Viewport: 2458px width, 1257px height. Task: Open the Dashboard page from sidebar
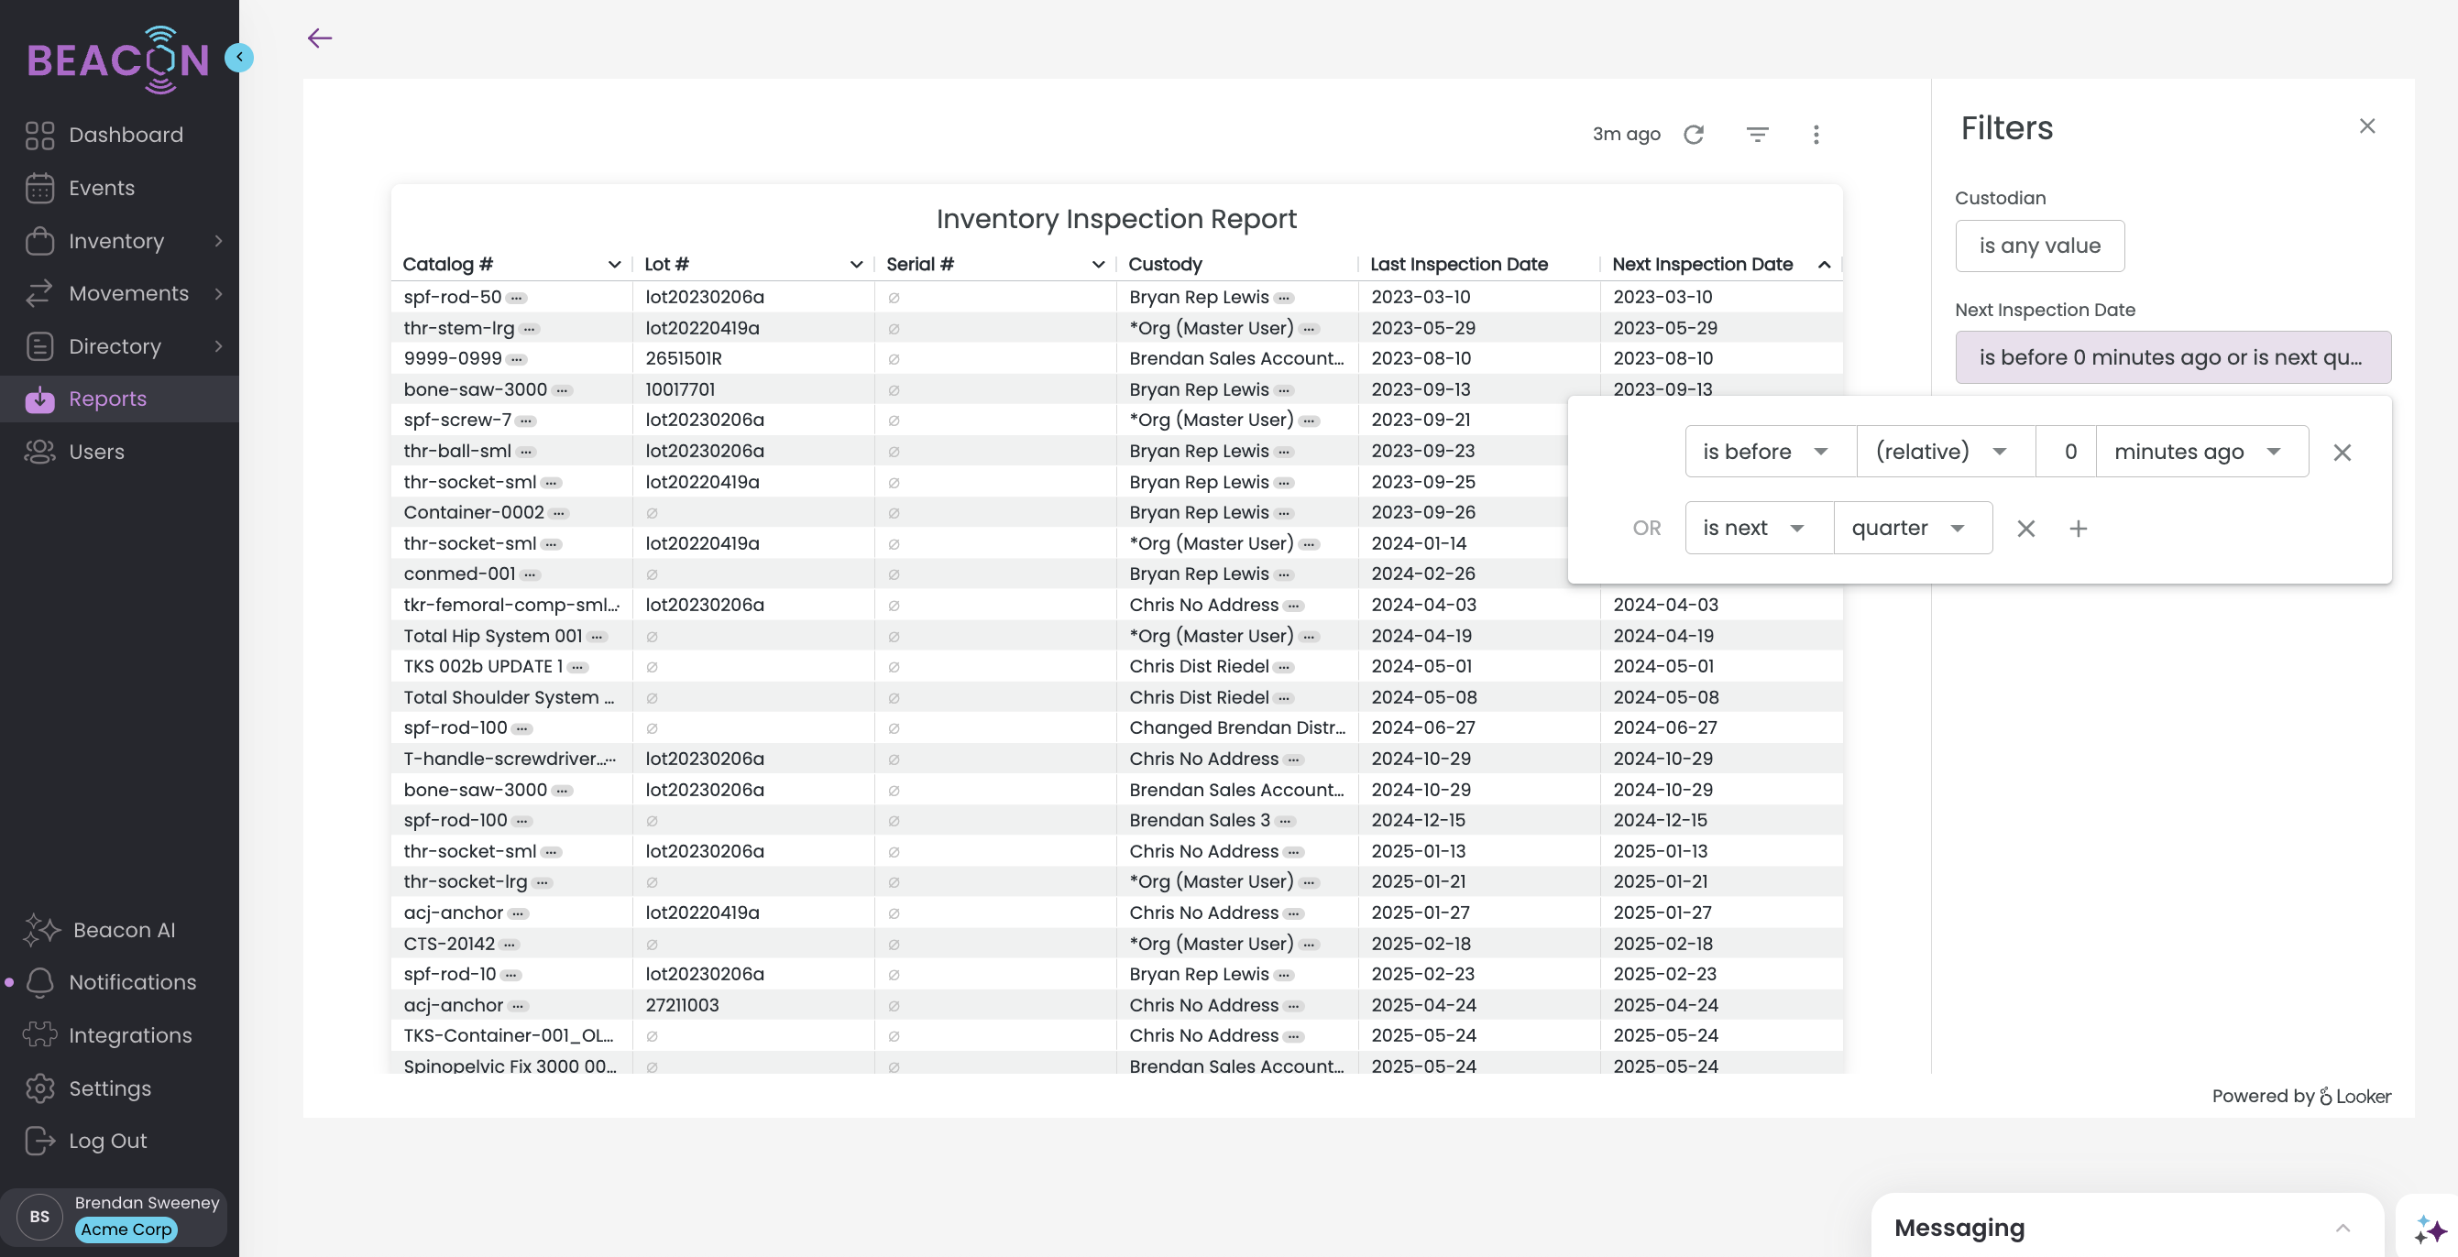coord(125,135)
